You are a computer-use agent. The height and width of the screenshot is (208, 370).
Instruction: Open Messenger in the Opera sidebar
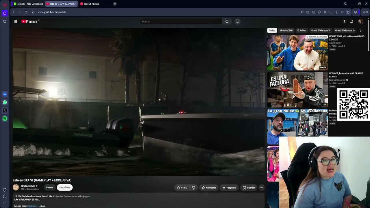5,94
